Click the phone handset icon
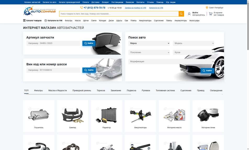This screenshot has width=249, height=150. (81, 8)
